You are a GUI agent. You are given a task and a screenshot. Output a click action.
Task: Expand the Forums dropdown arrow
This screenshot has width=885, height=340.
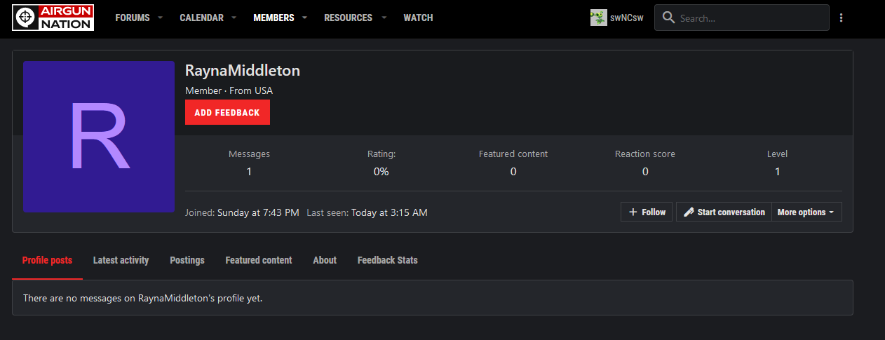(x=161, y=18)
